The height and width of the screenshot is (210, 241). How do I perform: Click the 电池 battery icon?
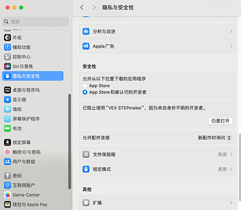[7, 128]
